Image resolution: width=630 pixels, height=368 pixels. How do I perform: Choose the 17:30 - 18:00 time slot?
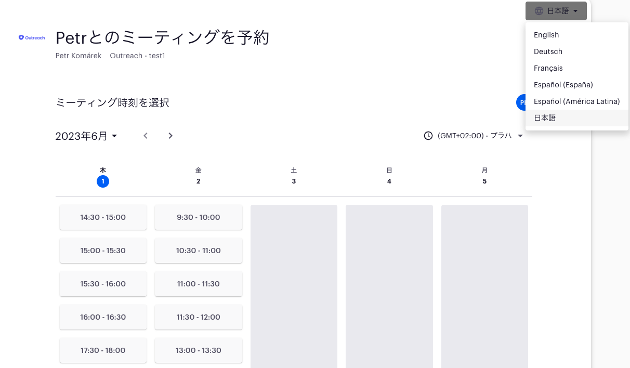tap(103, 350)
